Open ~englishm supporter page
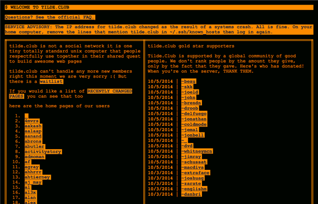 coord(194,189)
